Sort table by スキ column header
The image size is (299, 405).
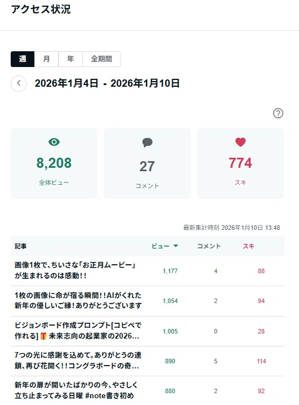pyautogui.click(x=248, y=246)
